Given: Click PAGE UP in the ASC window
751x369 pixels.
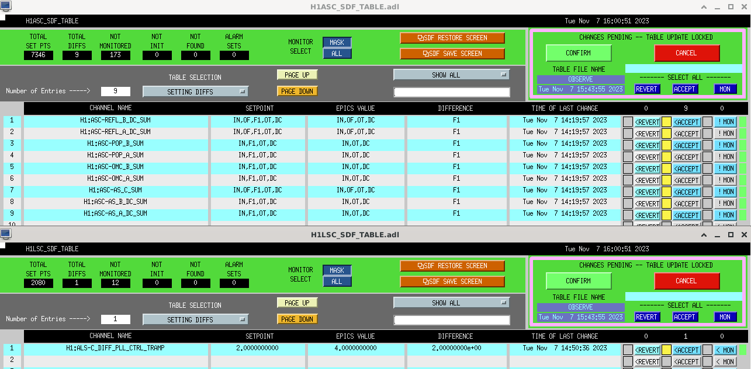Looking at the screenshot, I should click(297, 75).
